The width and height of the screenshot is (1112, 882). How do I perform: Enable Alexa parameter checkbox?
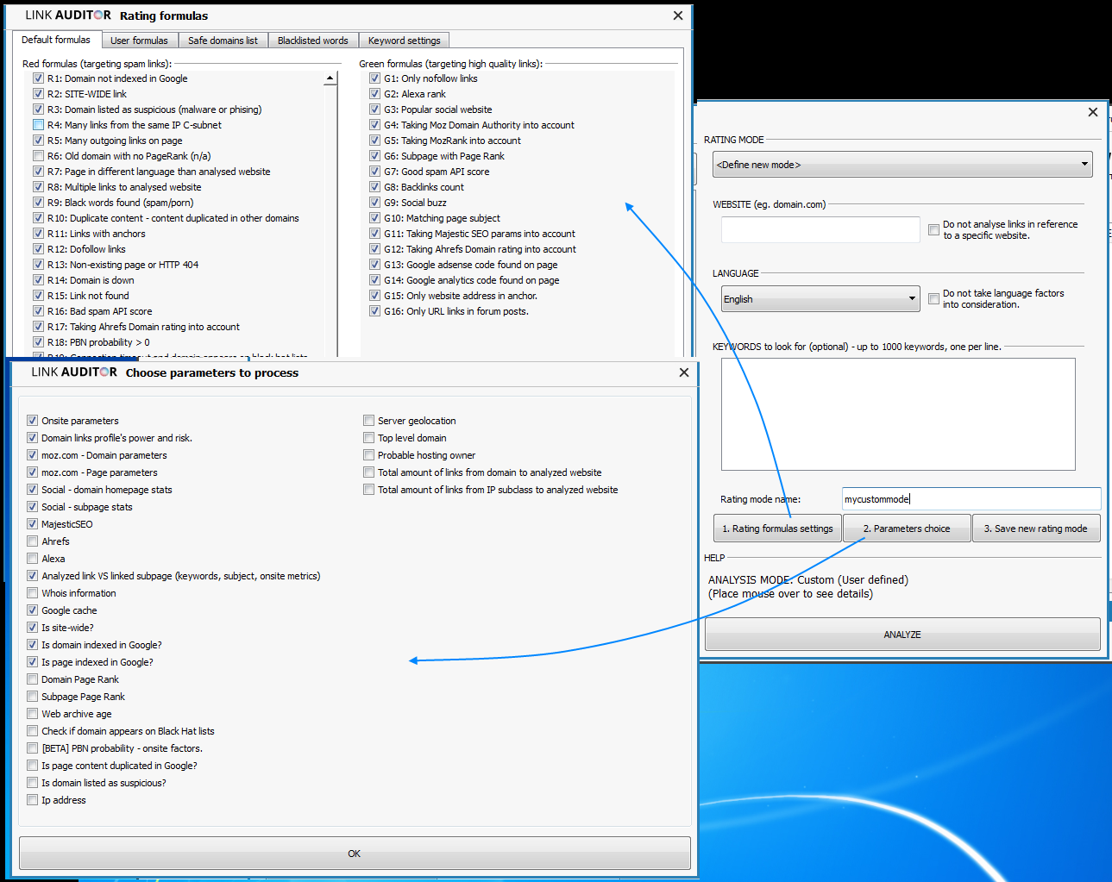pyautogui.click(x=32, y=559)
